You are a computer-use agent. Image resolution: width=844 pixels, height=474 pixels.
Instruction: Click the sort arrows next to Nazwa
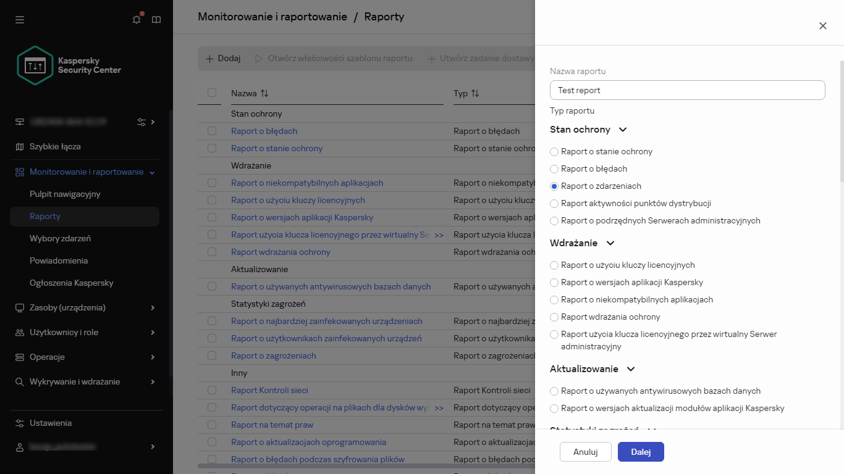pyautogui.click(x=264, y=93)
